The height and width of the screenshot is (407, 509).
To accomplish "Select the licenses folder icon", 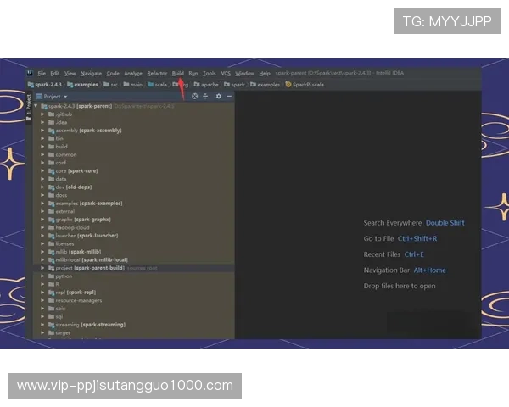I will [51, 243].
